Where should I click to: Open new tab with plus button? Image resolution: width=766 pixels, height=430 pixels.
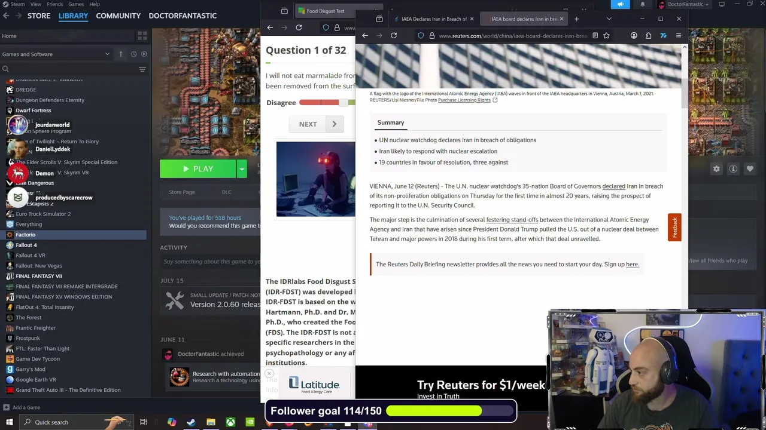coord(576,19)
